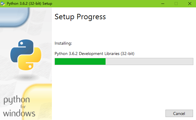This screenshot has width=196, height=120.
Task: Click the blue rounded shape in sidebar
Action: pos(14,17)
